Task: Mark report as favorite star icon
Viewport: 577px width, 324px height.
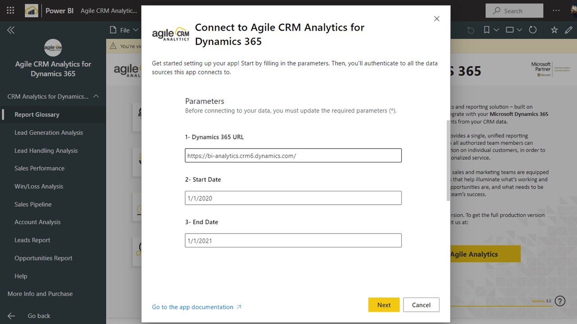Action: coord(554,30)
